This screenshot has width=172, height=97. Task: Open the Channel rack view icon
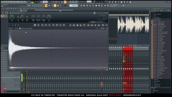click(x=87, y=5)
